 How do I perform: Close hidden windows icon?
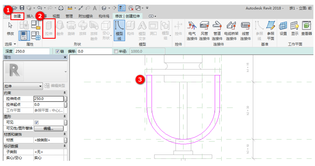tap(131, 8)
